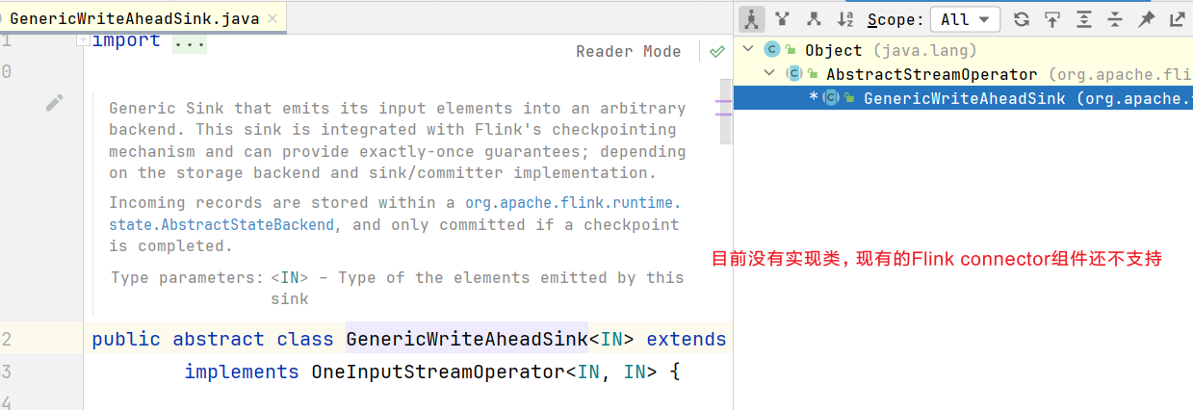This screenshot has width=1193, height=410.
Task: Open the Scope dropdown set to All
Action: [x=965, y=19]
